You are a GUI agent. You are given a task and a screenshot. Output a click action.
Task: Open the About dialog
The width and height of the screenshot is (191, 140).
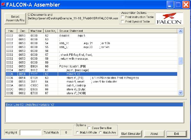point(154,134)
